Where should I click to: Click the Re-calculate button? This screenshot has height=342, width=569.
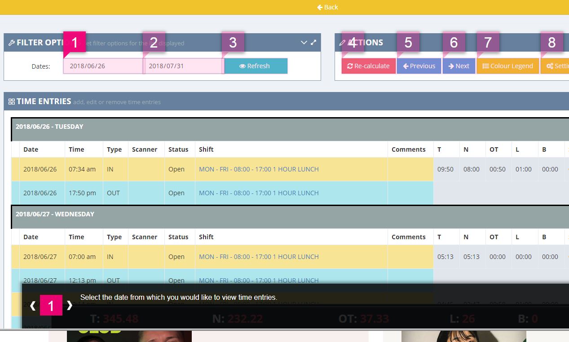tap(368, 66)
